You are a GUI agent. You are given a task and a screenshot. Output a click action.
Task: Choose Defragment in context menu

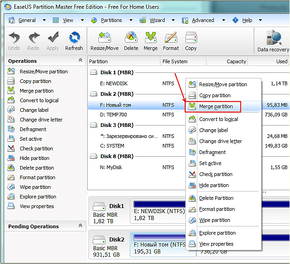tap(223, 152)
